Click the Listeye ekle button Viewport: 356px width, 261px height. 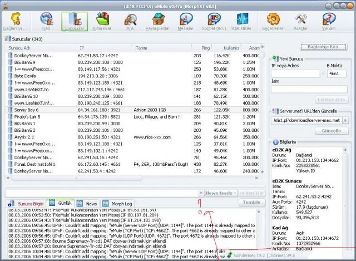332,100
